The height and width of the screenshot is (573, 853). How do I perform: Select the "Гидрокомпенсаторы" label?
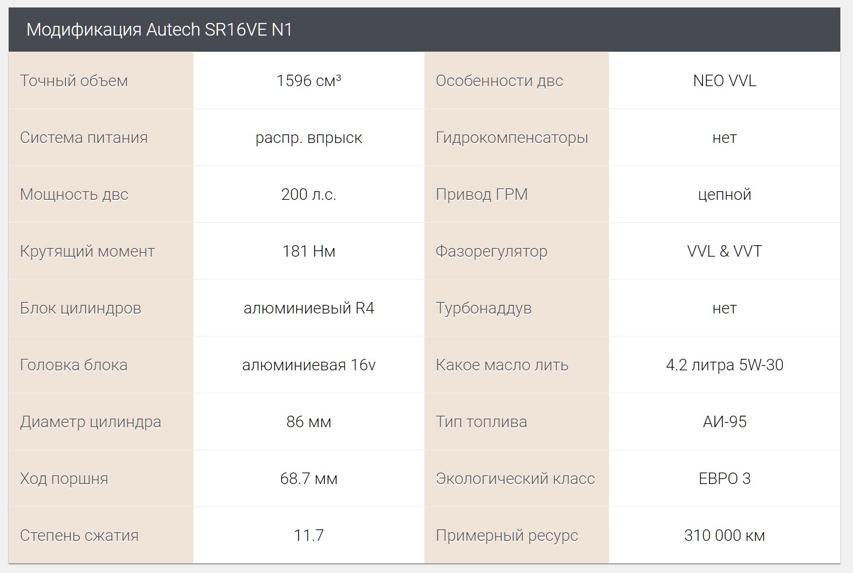tap(512, 138)
